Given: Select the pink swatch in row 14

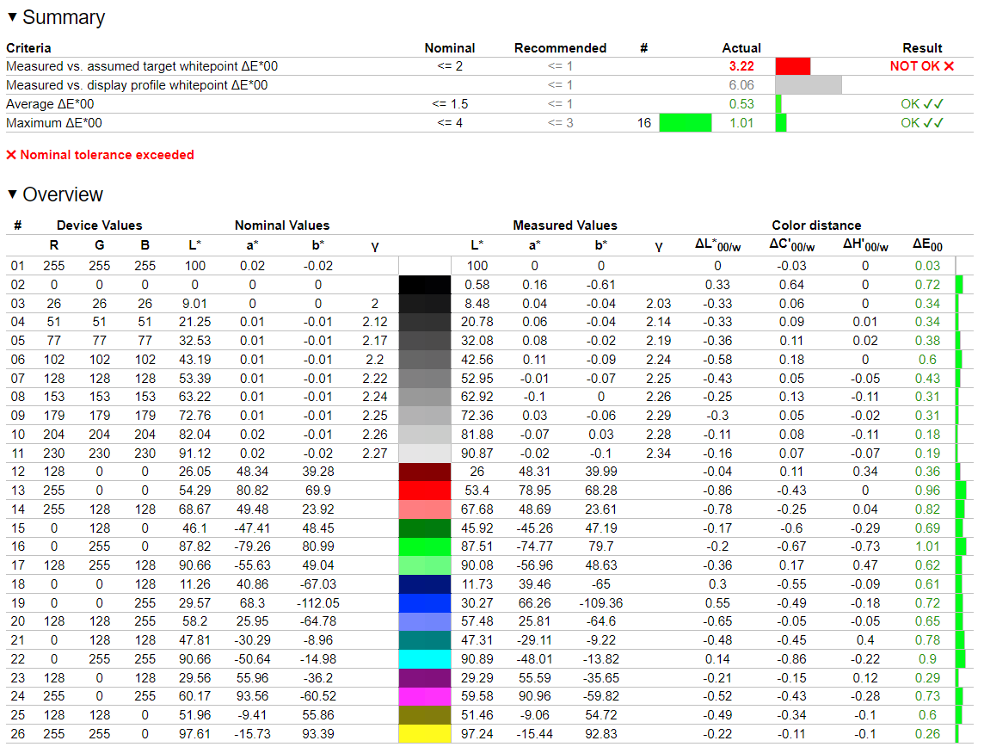Looking at the screenshot, I should pos(425,509).
